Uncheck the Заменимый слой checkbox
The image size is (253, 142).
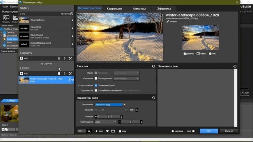click(96, 85)
